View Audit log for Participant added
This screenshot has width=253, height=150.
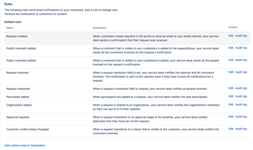(241, 96)
